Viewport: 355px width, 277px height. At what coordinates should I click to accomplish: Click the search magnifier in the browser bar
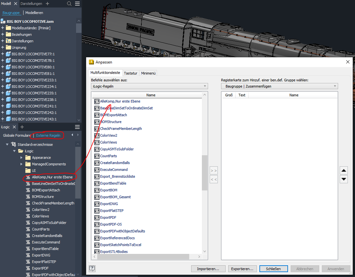[x=69, y=4]
